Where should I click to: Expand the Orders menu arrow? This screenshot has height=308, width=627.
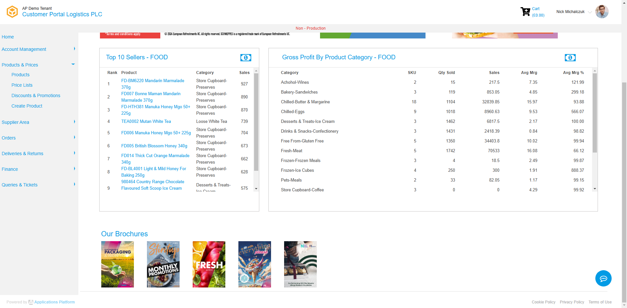pyautogui.click(x=74, y=137)
